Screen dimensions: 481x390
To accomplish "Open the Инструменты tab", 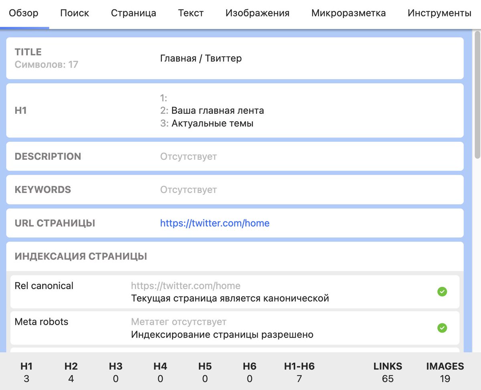I will tap(439, 13).
